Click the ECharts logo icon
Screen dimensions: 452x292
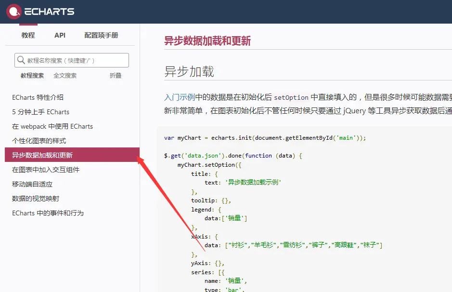tap(14, 12)
